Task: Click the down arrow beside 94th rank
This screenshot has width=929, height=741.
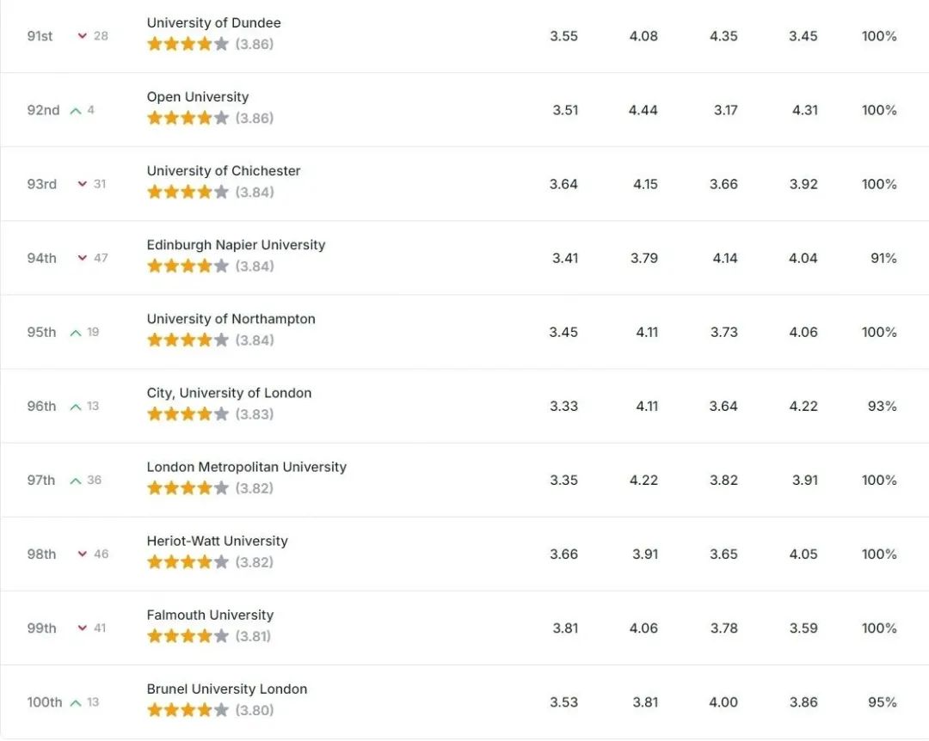Action: (x=83, y=258)
